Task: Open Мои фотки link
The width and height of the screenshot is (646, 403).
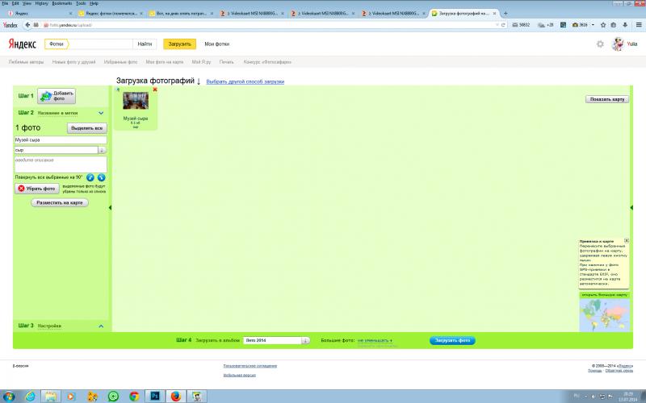Action: point(217,44)
